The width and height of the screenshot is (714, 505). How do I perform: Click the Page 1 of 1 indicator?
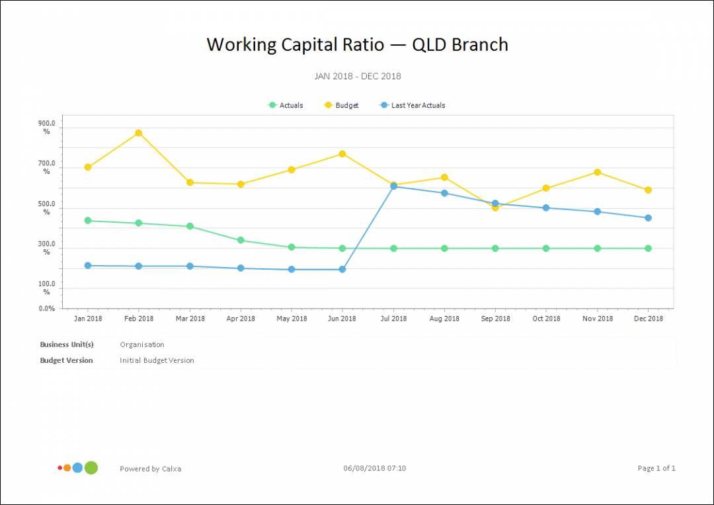pyautogui.click(x=656, y=468)
